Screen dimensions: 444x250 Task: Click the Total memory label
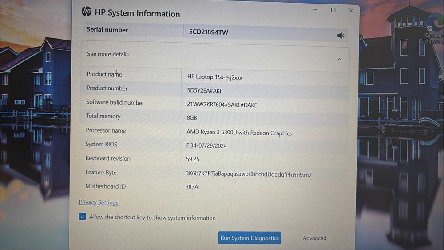(x=103, y=116)
